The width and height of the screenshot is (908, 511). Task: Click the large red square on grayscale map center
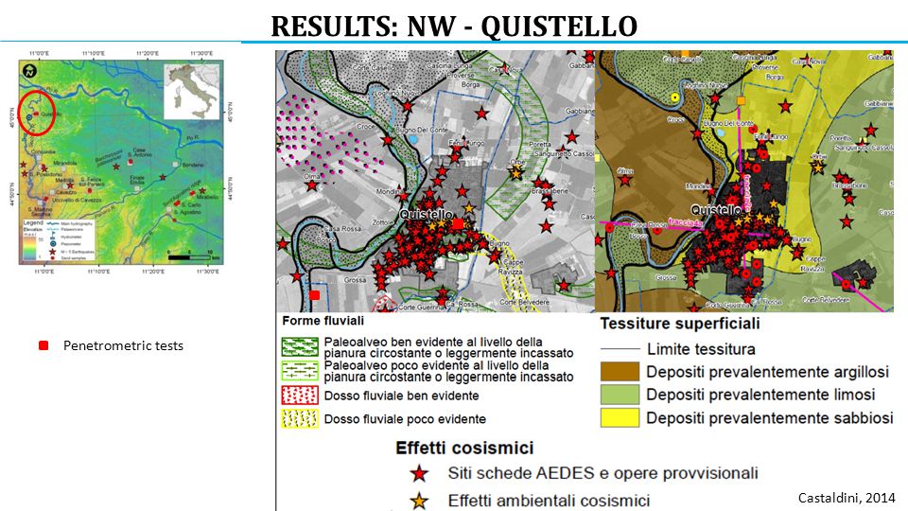(458, 223)
